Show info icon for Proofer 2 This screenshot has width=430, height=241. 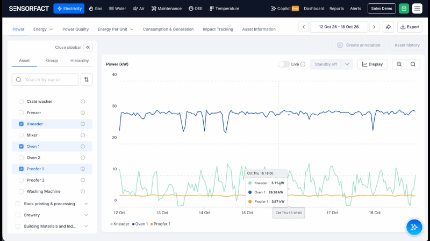point(83,180)
